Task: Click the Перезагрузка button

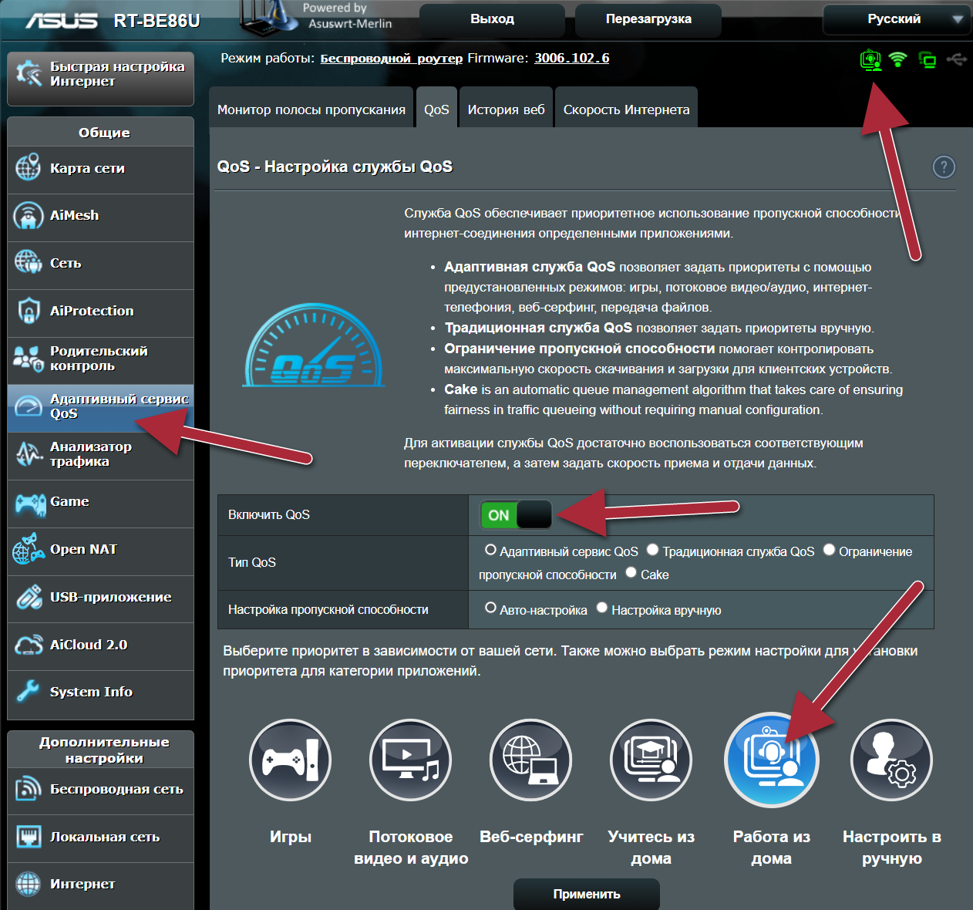Action: [648, 19]
